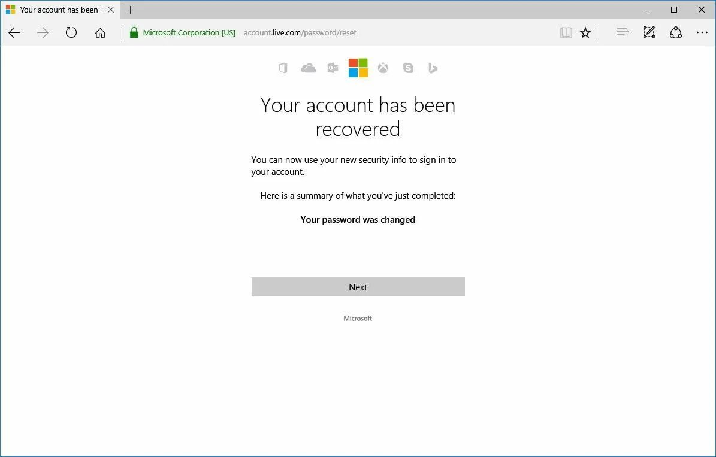
Task: Click the Xbox icon
Action: point(383,68)
